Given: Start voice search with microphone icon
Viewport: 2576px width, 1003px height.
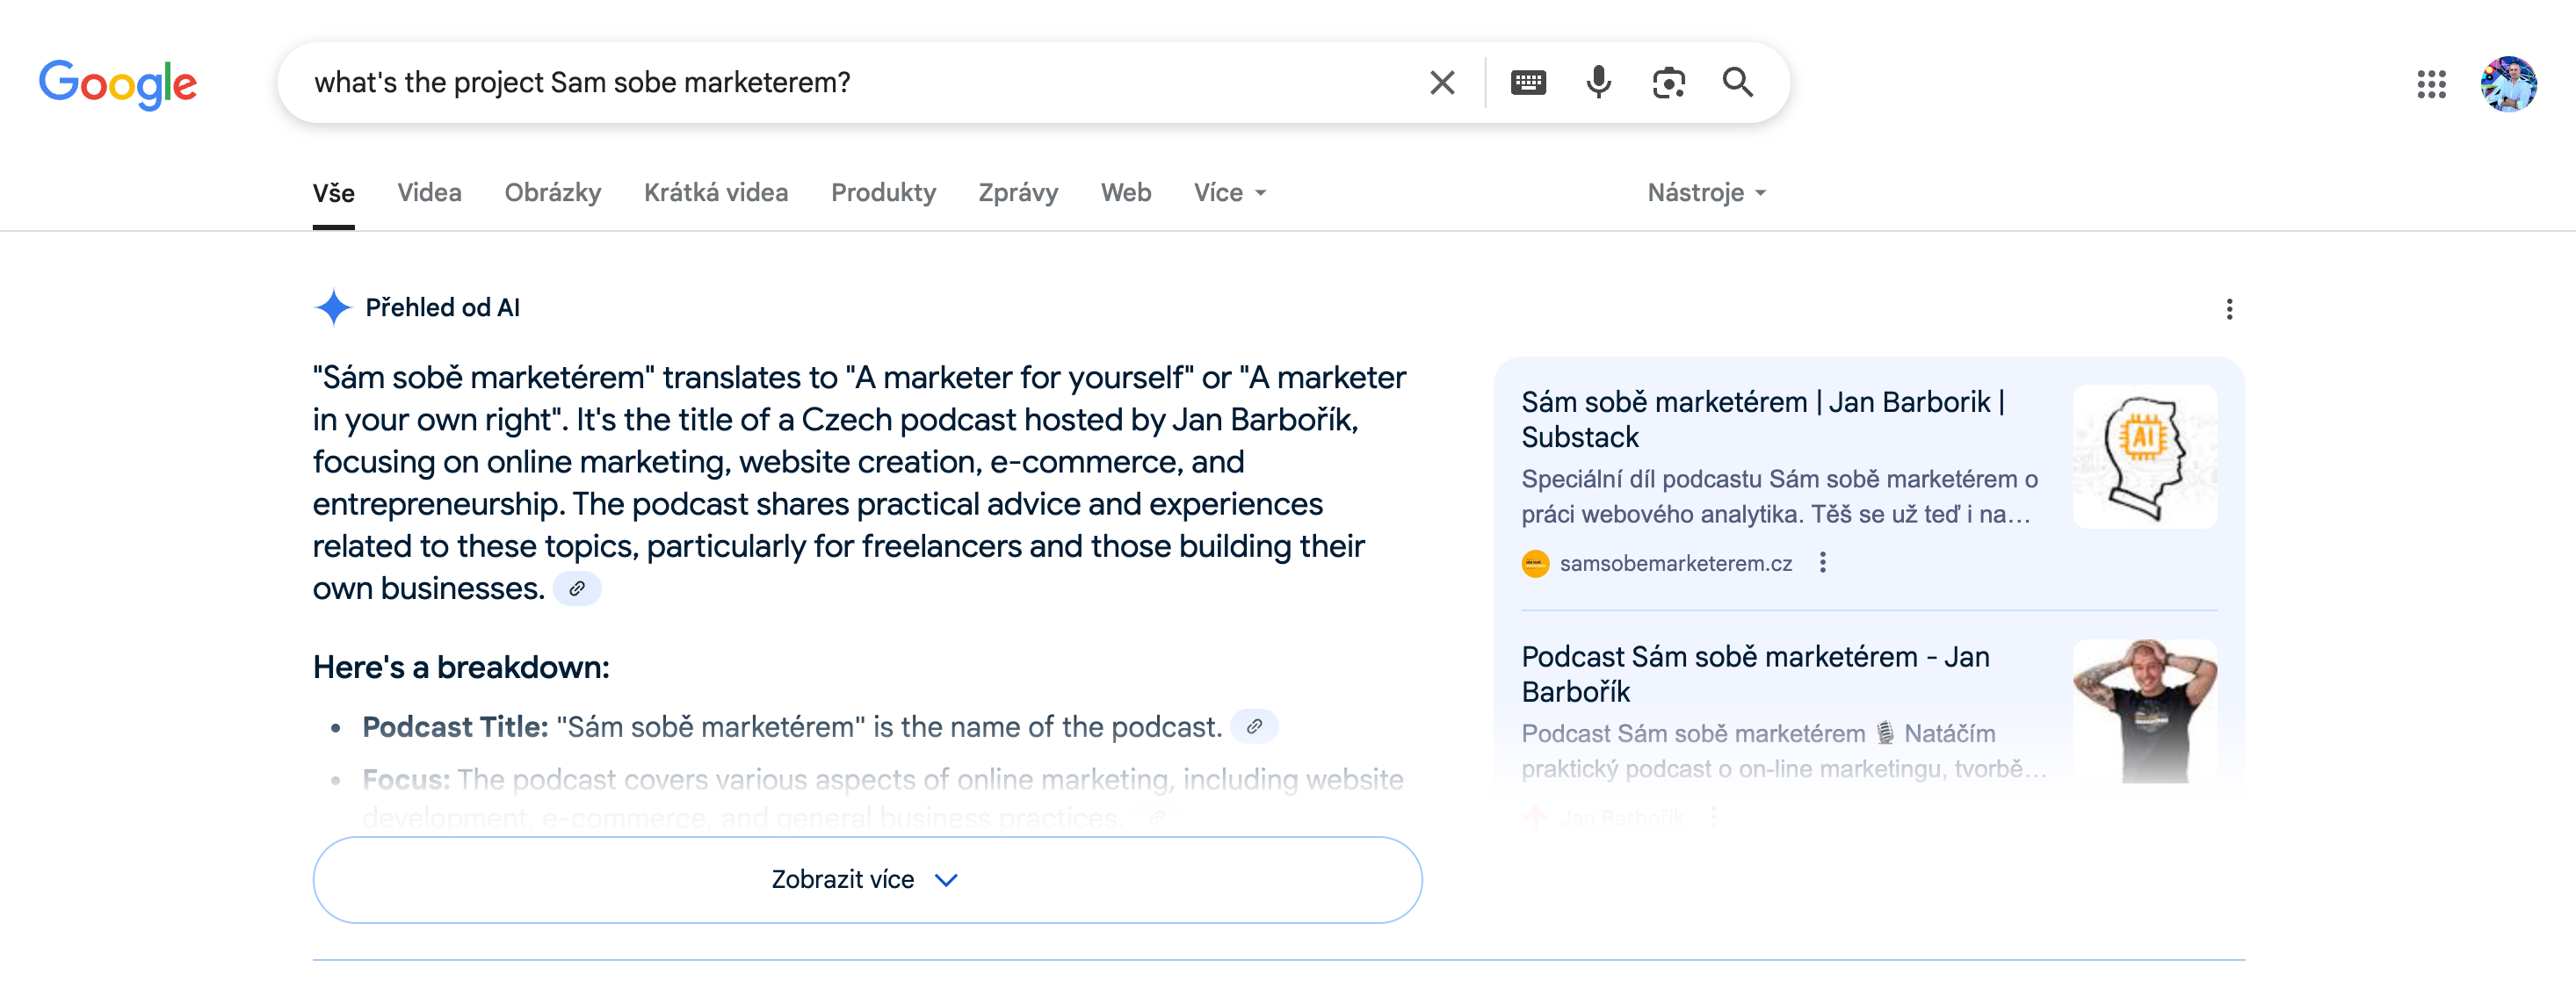Looking at the screenshot, I should (x=1598, y=82).
